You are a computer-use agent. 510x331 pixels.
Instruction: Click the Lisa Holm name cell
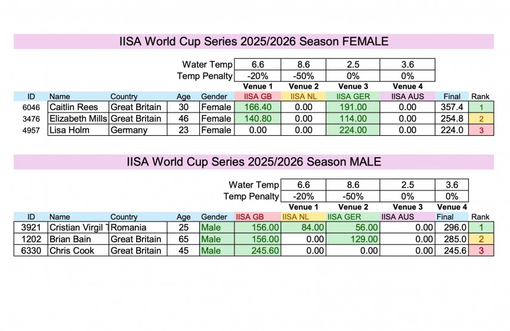point(78,130)
